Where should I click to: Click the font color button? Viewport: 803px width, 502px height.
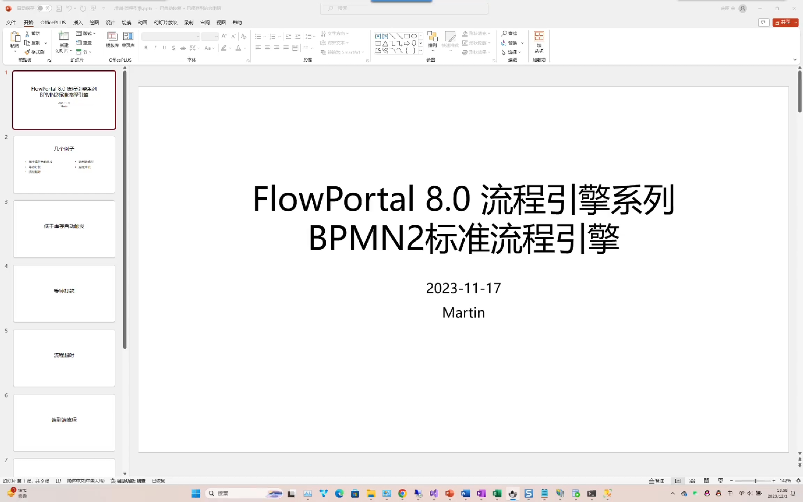238,48
